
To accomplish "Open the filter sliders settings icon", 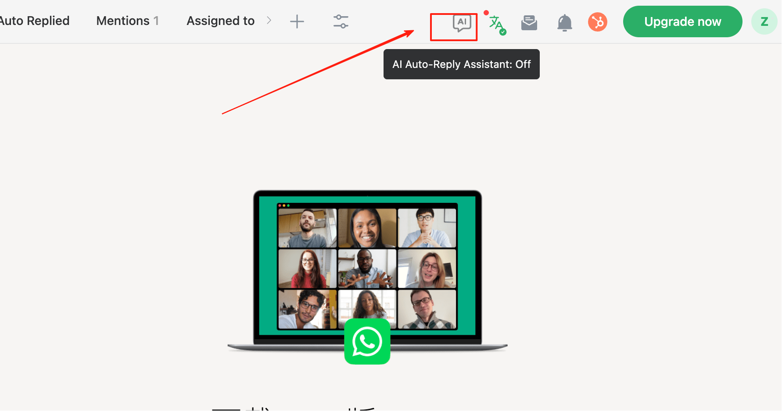I will coord(341,21).
